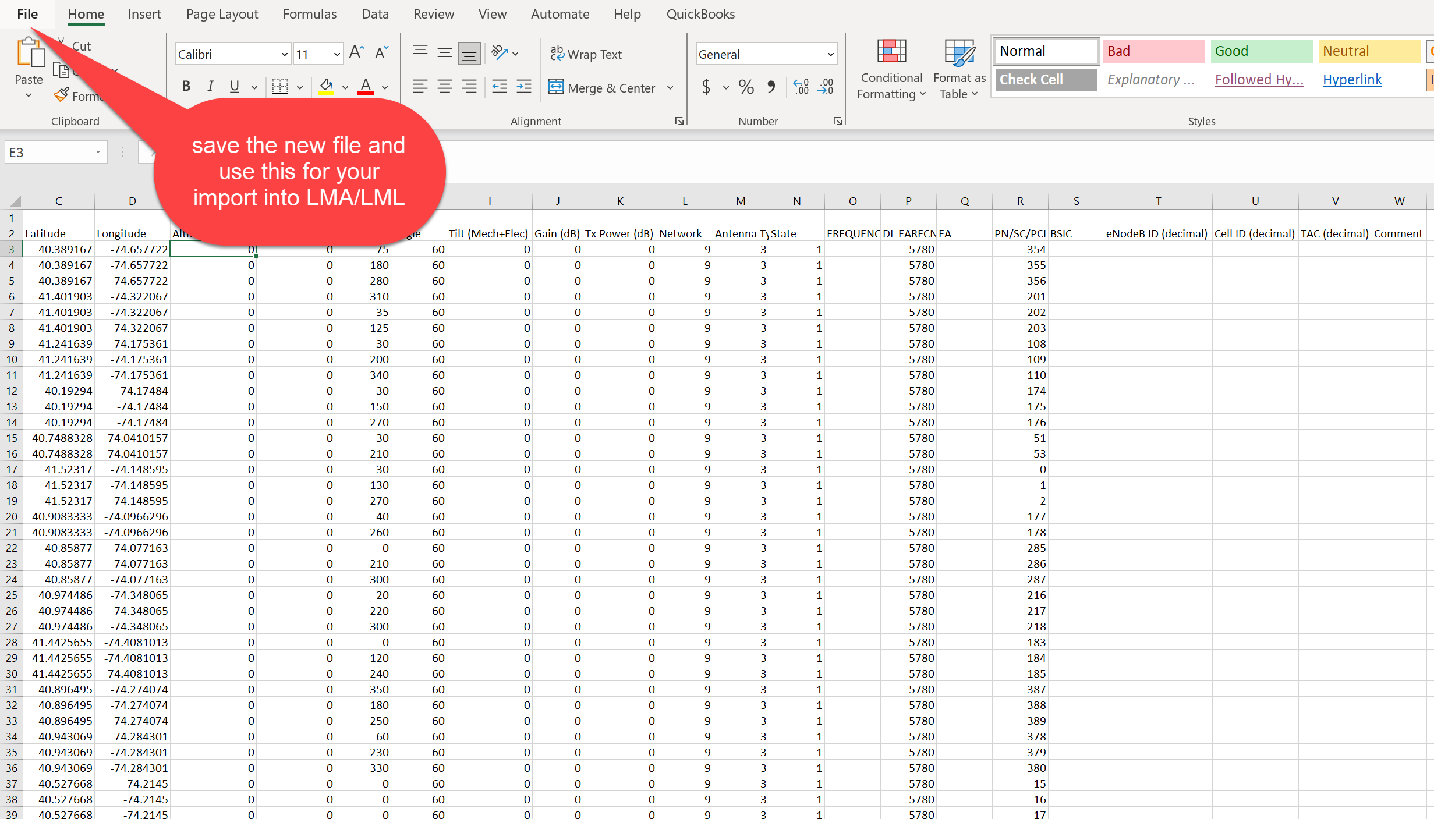This screenshot has width=1434, height=819.
Task: Select row 15 header
Action: [12, 438]
